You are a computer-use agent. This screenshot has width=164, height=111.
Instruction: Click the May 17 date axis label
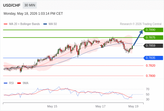(x=100, y=106)
